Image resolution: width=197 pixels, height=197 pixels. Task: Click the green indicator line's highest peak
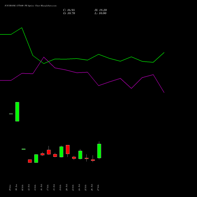pos(22,28)
